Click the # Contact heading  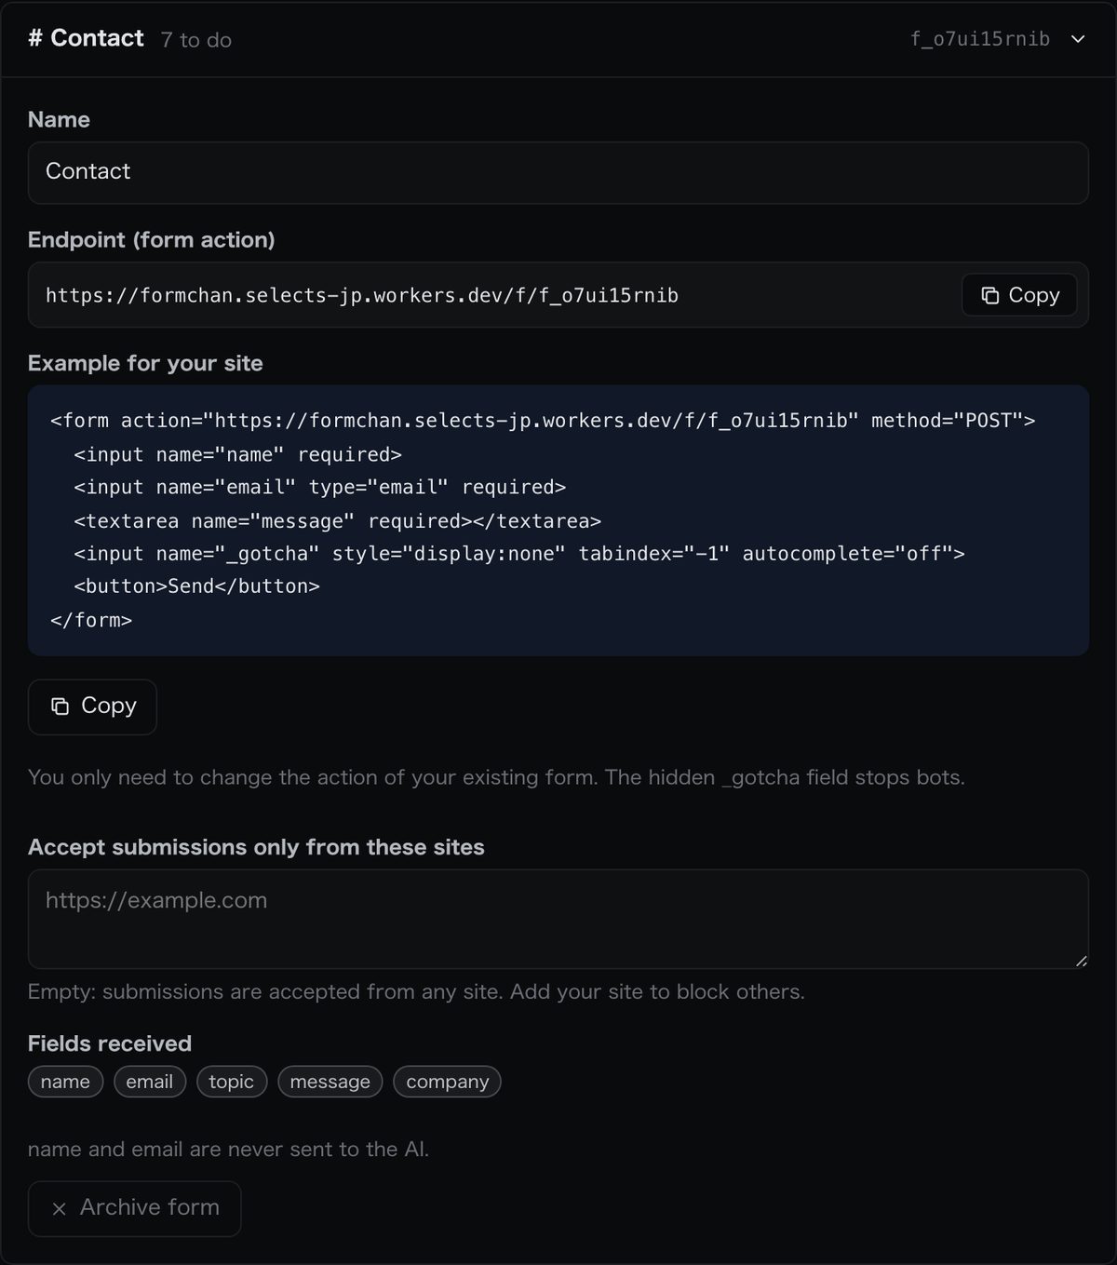tap(86, 38)
